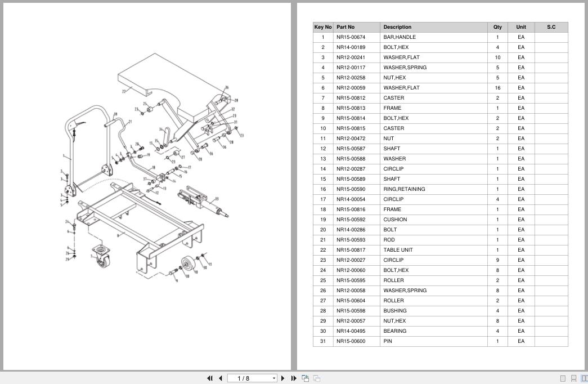Select part number NR15-00600
Viewport: 588px width, 384px height.
click(351, 341)
